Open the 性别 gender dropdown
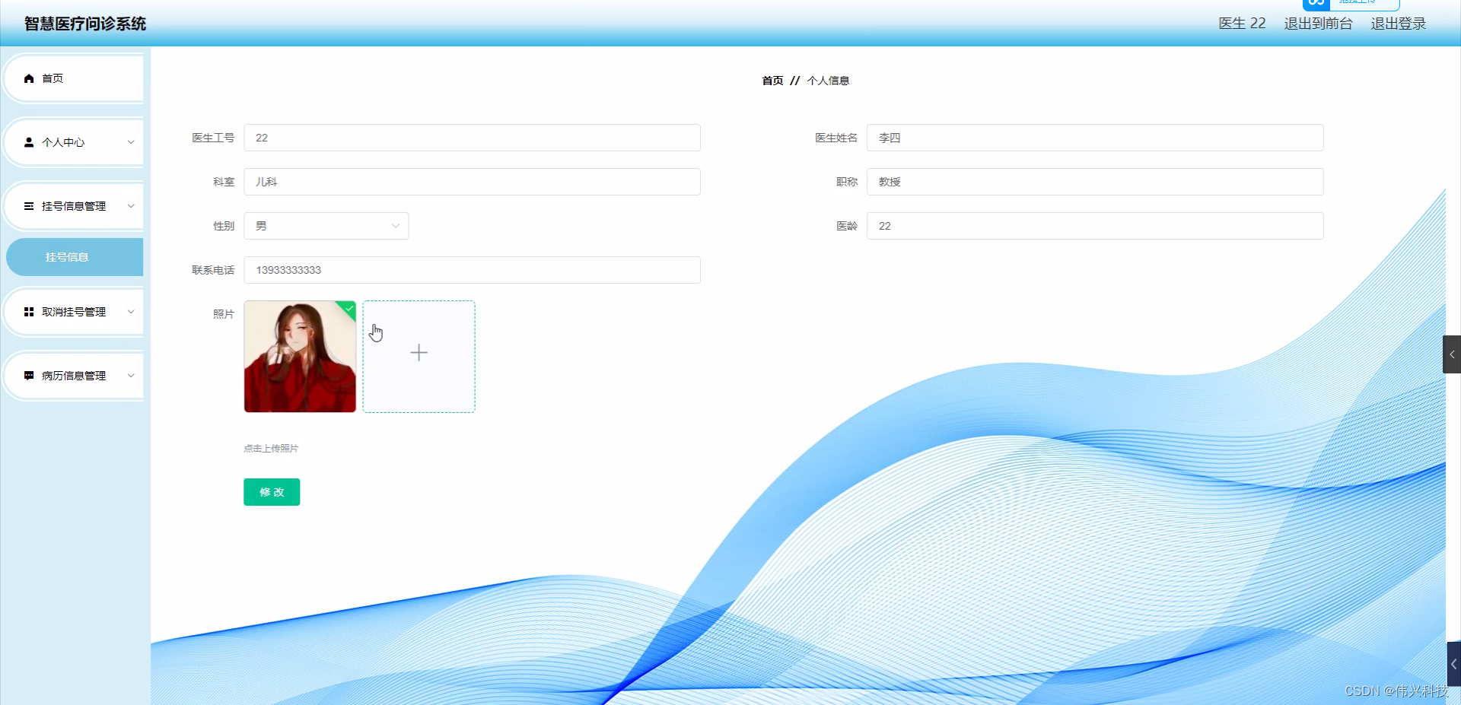 [326, 225]
